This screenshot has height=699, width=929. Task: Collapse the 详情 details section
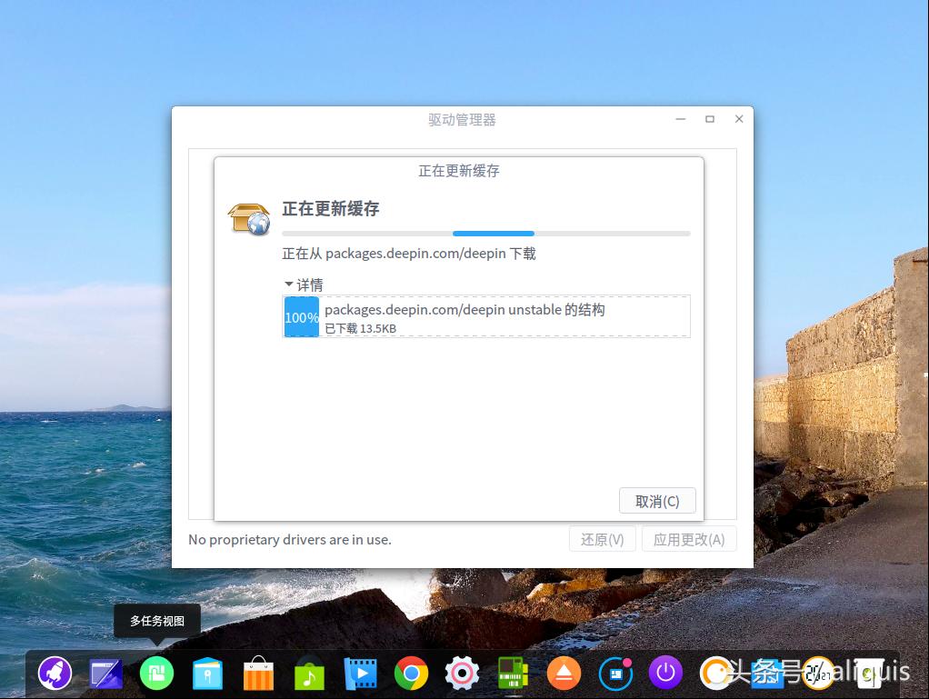pos(305,285)
